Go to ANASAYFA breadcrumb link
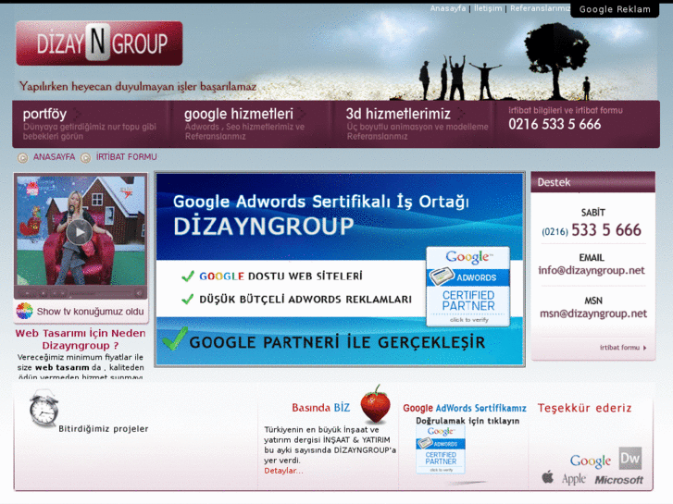The image size is (673, 504). [x=54, y=157]
